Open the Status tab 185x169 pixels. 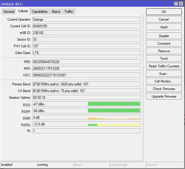[x=56, y=12]
